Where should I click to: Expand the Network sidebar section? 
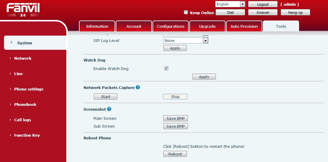(23, 58)
